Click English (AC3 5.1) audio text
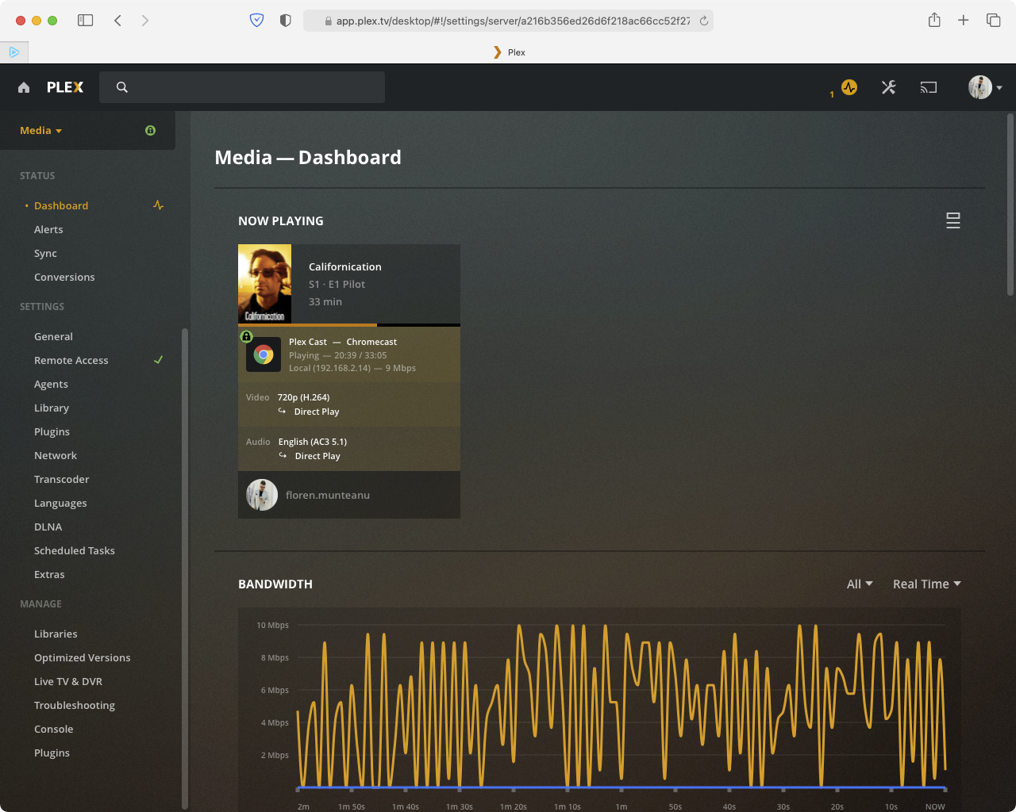The height and width of the screenshot is (812, 1016). tap(313, 442)
